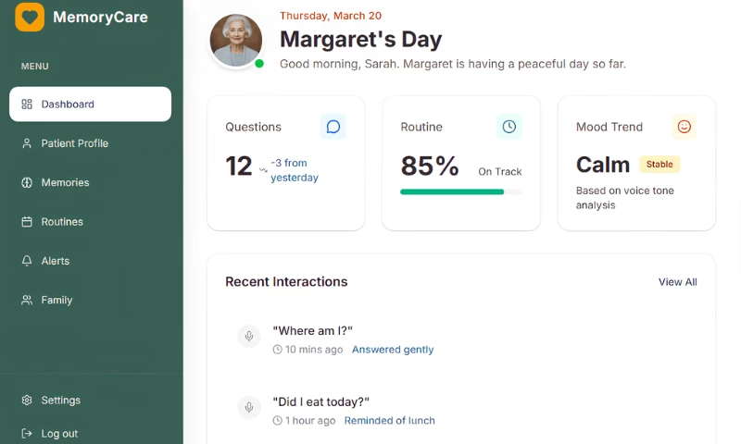Click the "Answered gently" link
Image resolution: width=741 pixels, height=444 pixels.
click(x=393, y=350)
